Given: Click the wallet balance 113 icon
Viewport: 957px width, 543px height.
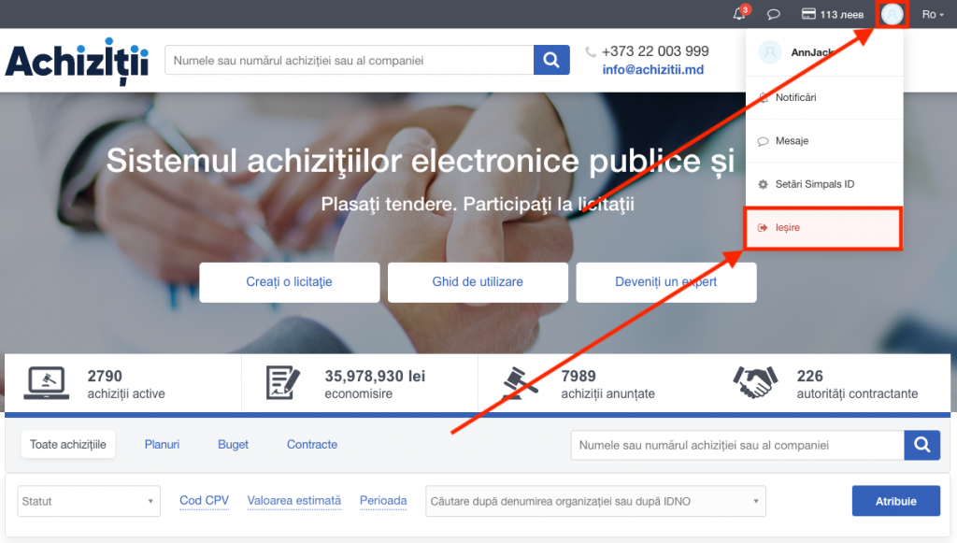Looking at the screenshot, I should (808, 14).
